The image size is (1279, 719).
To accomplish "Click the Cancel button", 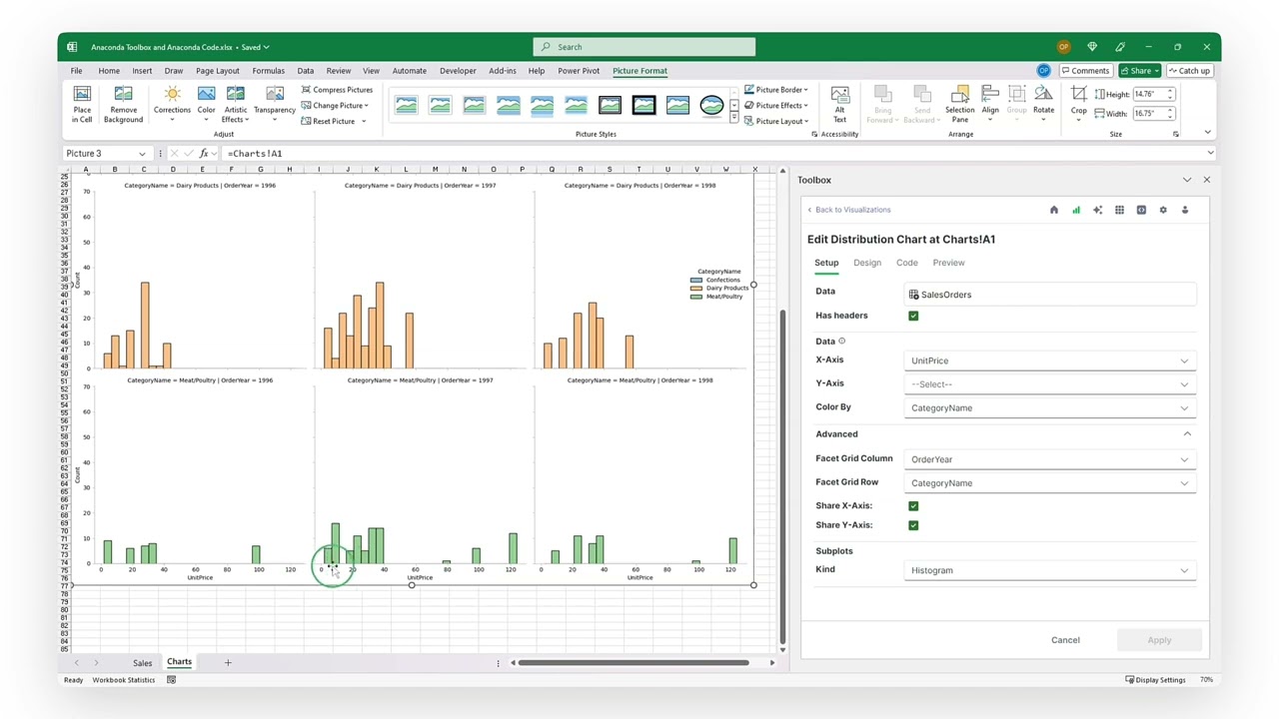I will [x=1065, y=640].
